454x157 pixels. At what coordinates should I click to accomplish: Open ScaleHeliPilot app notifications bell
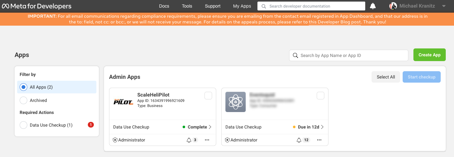click(x=189, y=140)
